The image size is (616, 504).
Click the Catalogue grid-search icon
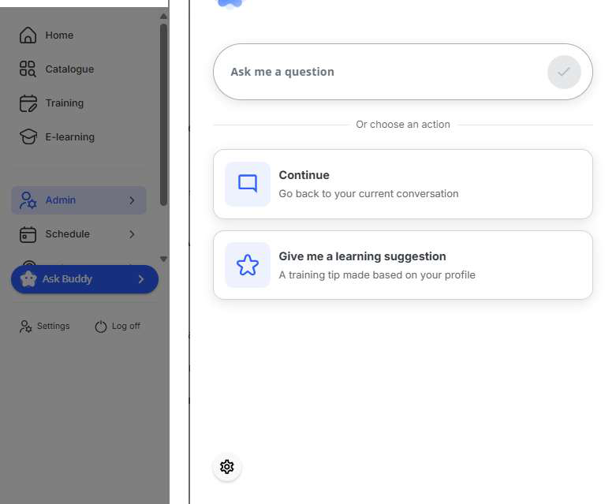pos(28,69)
